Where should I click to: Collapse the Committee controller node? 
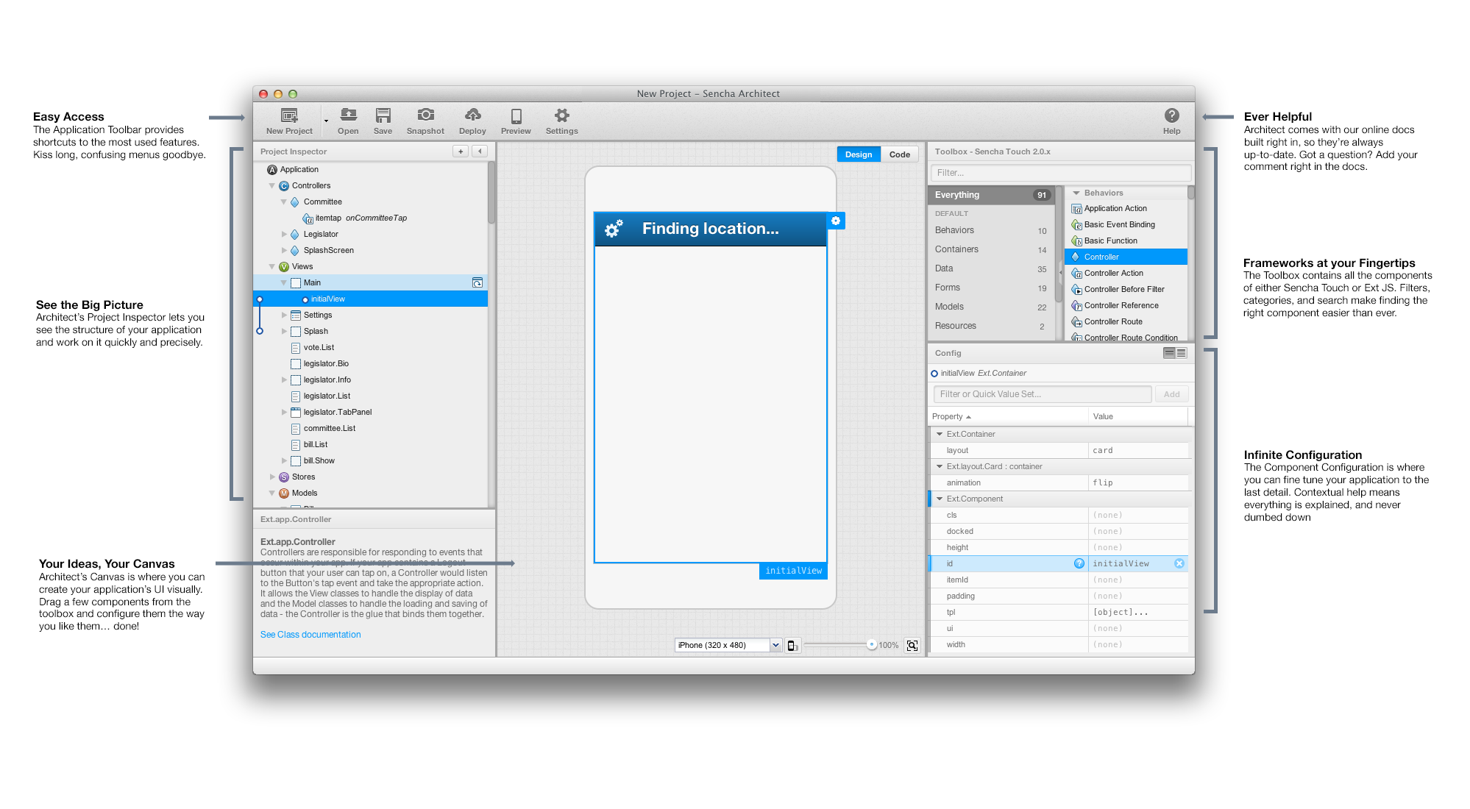pyautogui.click(x=284, y=202)
